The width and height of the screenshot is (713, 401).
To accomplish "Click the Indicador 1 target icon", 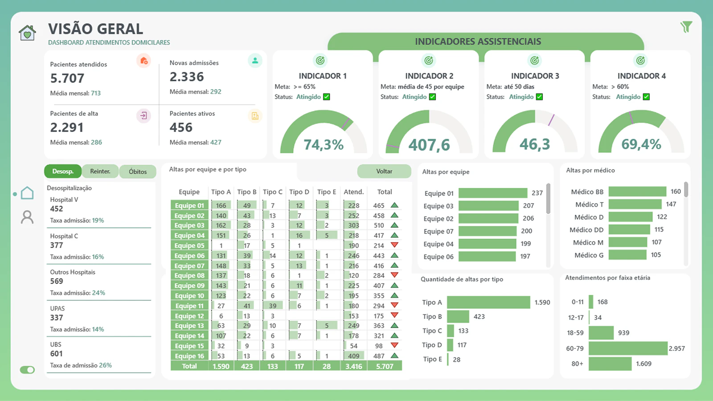I will click(x=320, y=60).
